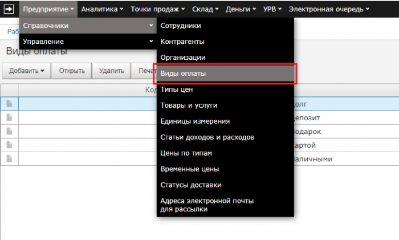Image resolution: width=399 pixels, height=240 pixels.
Task: Expand the Деньги menu
Action: 240,9
